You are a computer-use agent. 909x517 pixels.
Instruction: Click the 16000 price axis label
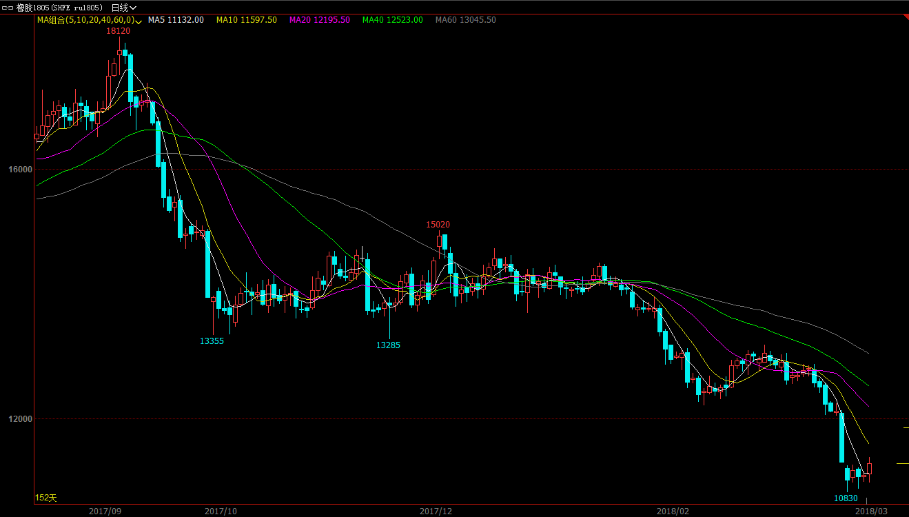(21, 170)
